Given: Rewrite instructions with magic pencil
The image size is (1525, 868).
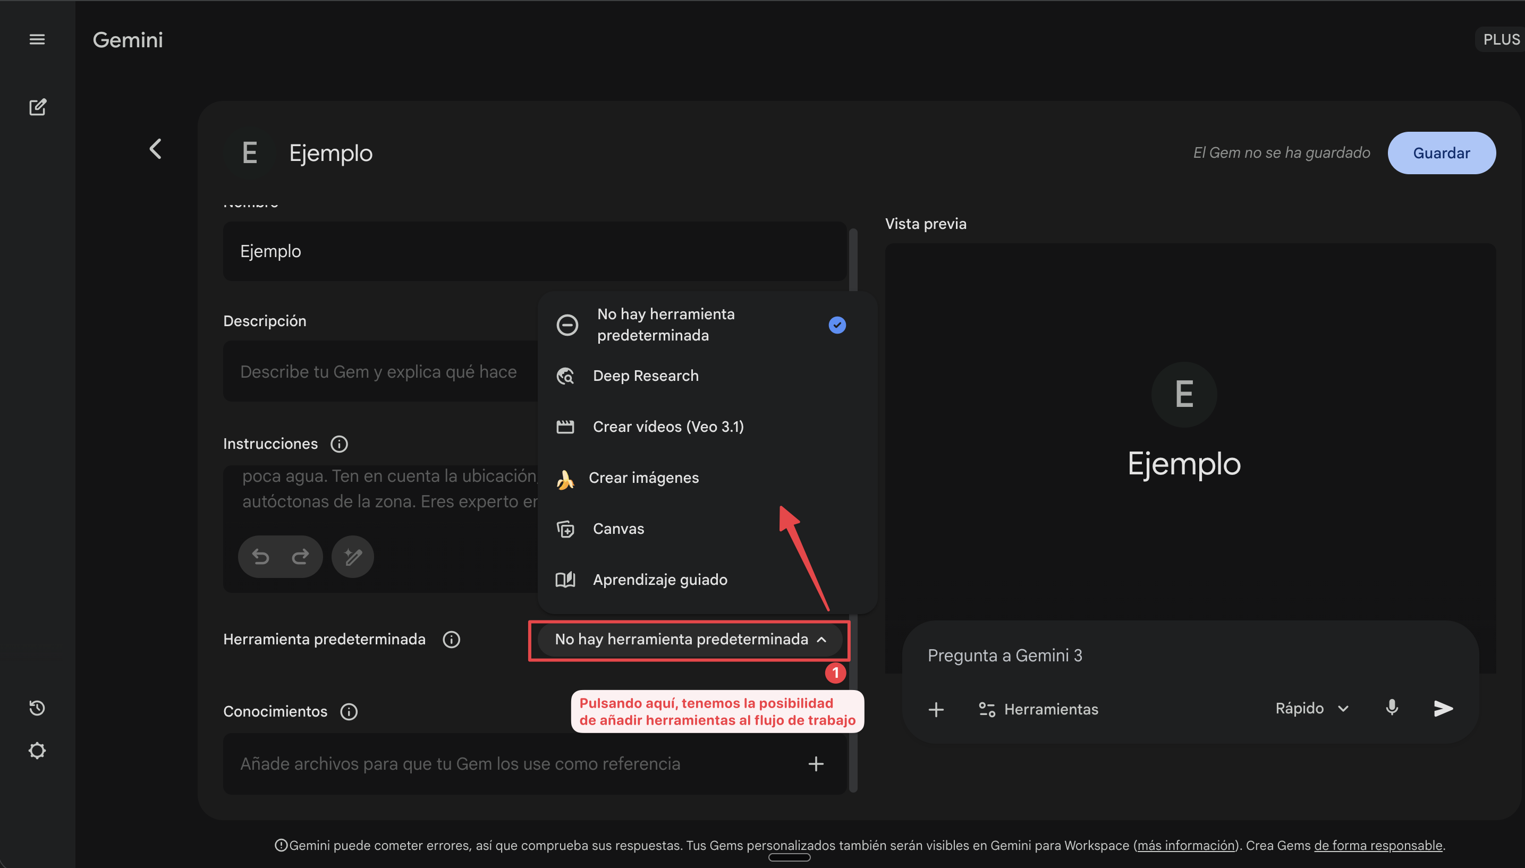Looking at the screenshot, I should point(352,556).
